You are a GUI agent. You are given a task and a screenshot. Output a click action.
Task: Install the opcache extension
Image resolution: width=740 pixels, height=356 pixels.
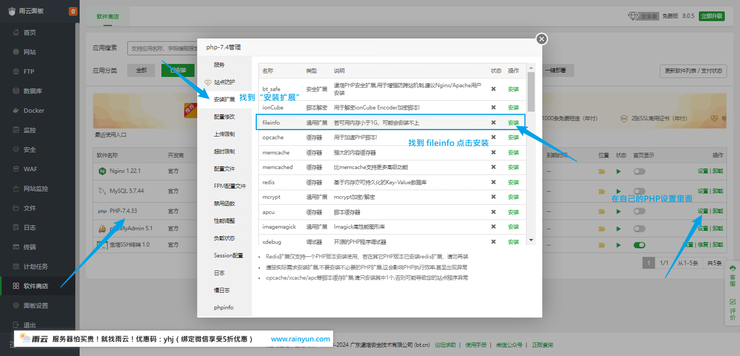point(514,138)
